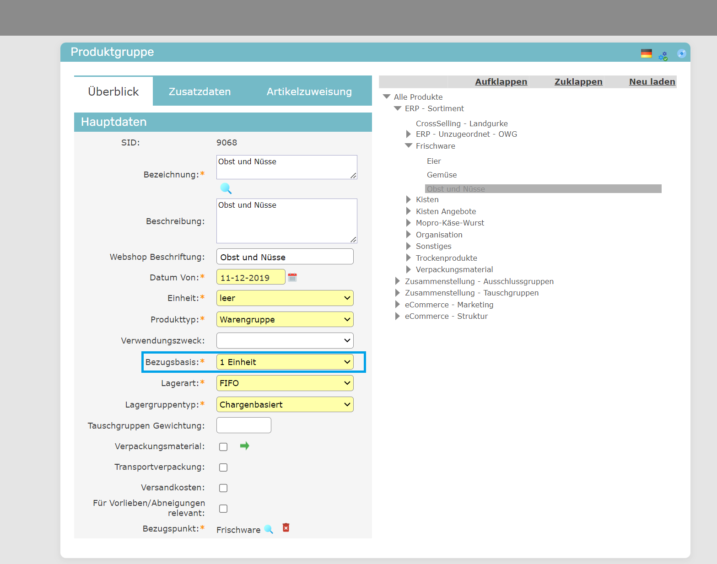Open the Produkttyp dropdown
Viewport: 717px width, 564px height.
coord(285,319)
